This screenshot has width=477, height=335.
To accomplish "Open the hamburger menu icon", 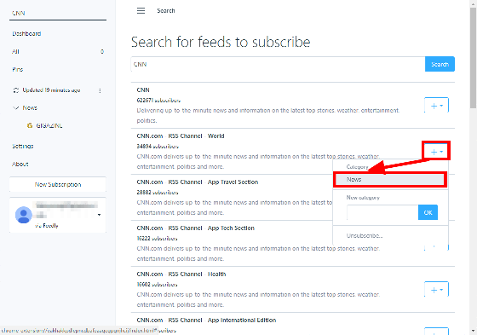I will 141,11.
